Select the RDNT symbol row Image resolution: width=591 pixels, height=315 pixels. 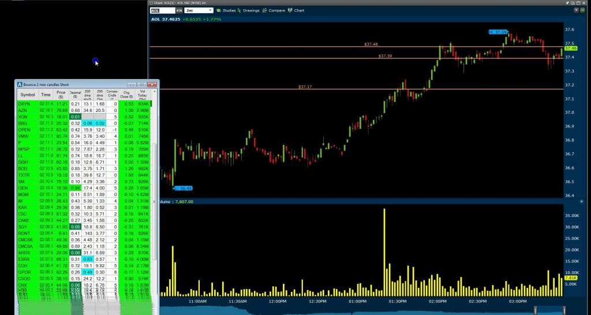(x=84, y=233)
